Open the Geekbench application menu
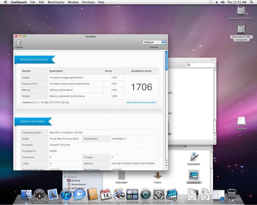This screenshot has height=205, width=257. (19, 2)
